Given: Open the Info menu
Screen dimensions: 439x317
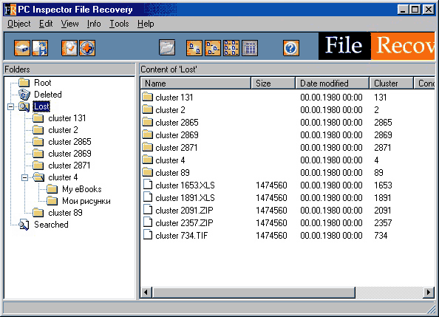Looking at the screenshot, I should 94,24.
